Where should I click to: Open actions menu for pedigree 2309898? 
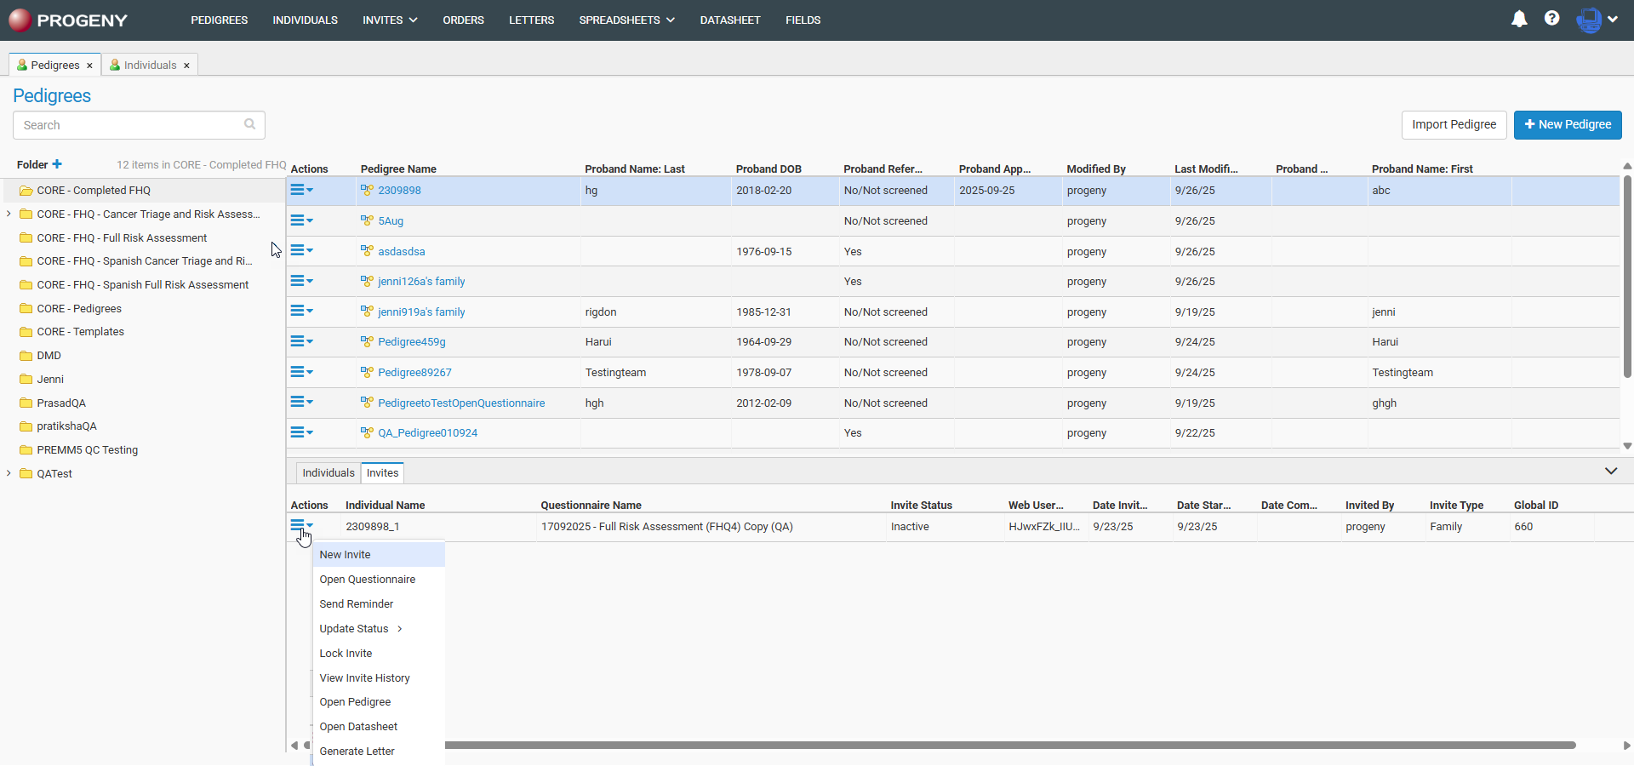[301, 191]
